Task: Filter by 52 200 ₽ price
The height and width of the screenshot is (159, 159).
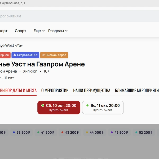Action: (x=144, y=132)
